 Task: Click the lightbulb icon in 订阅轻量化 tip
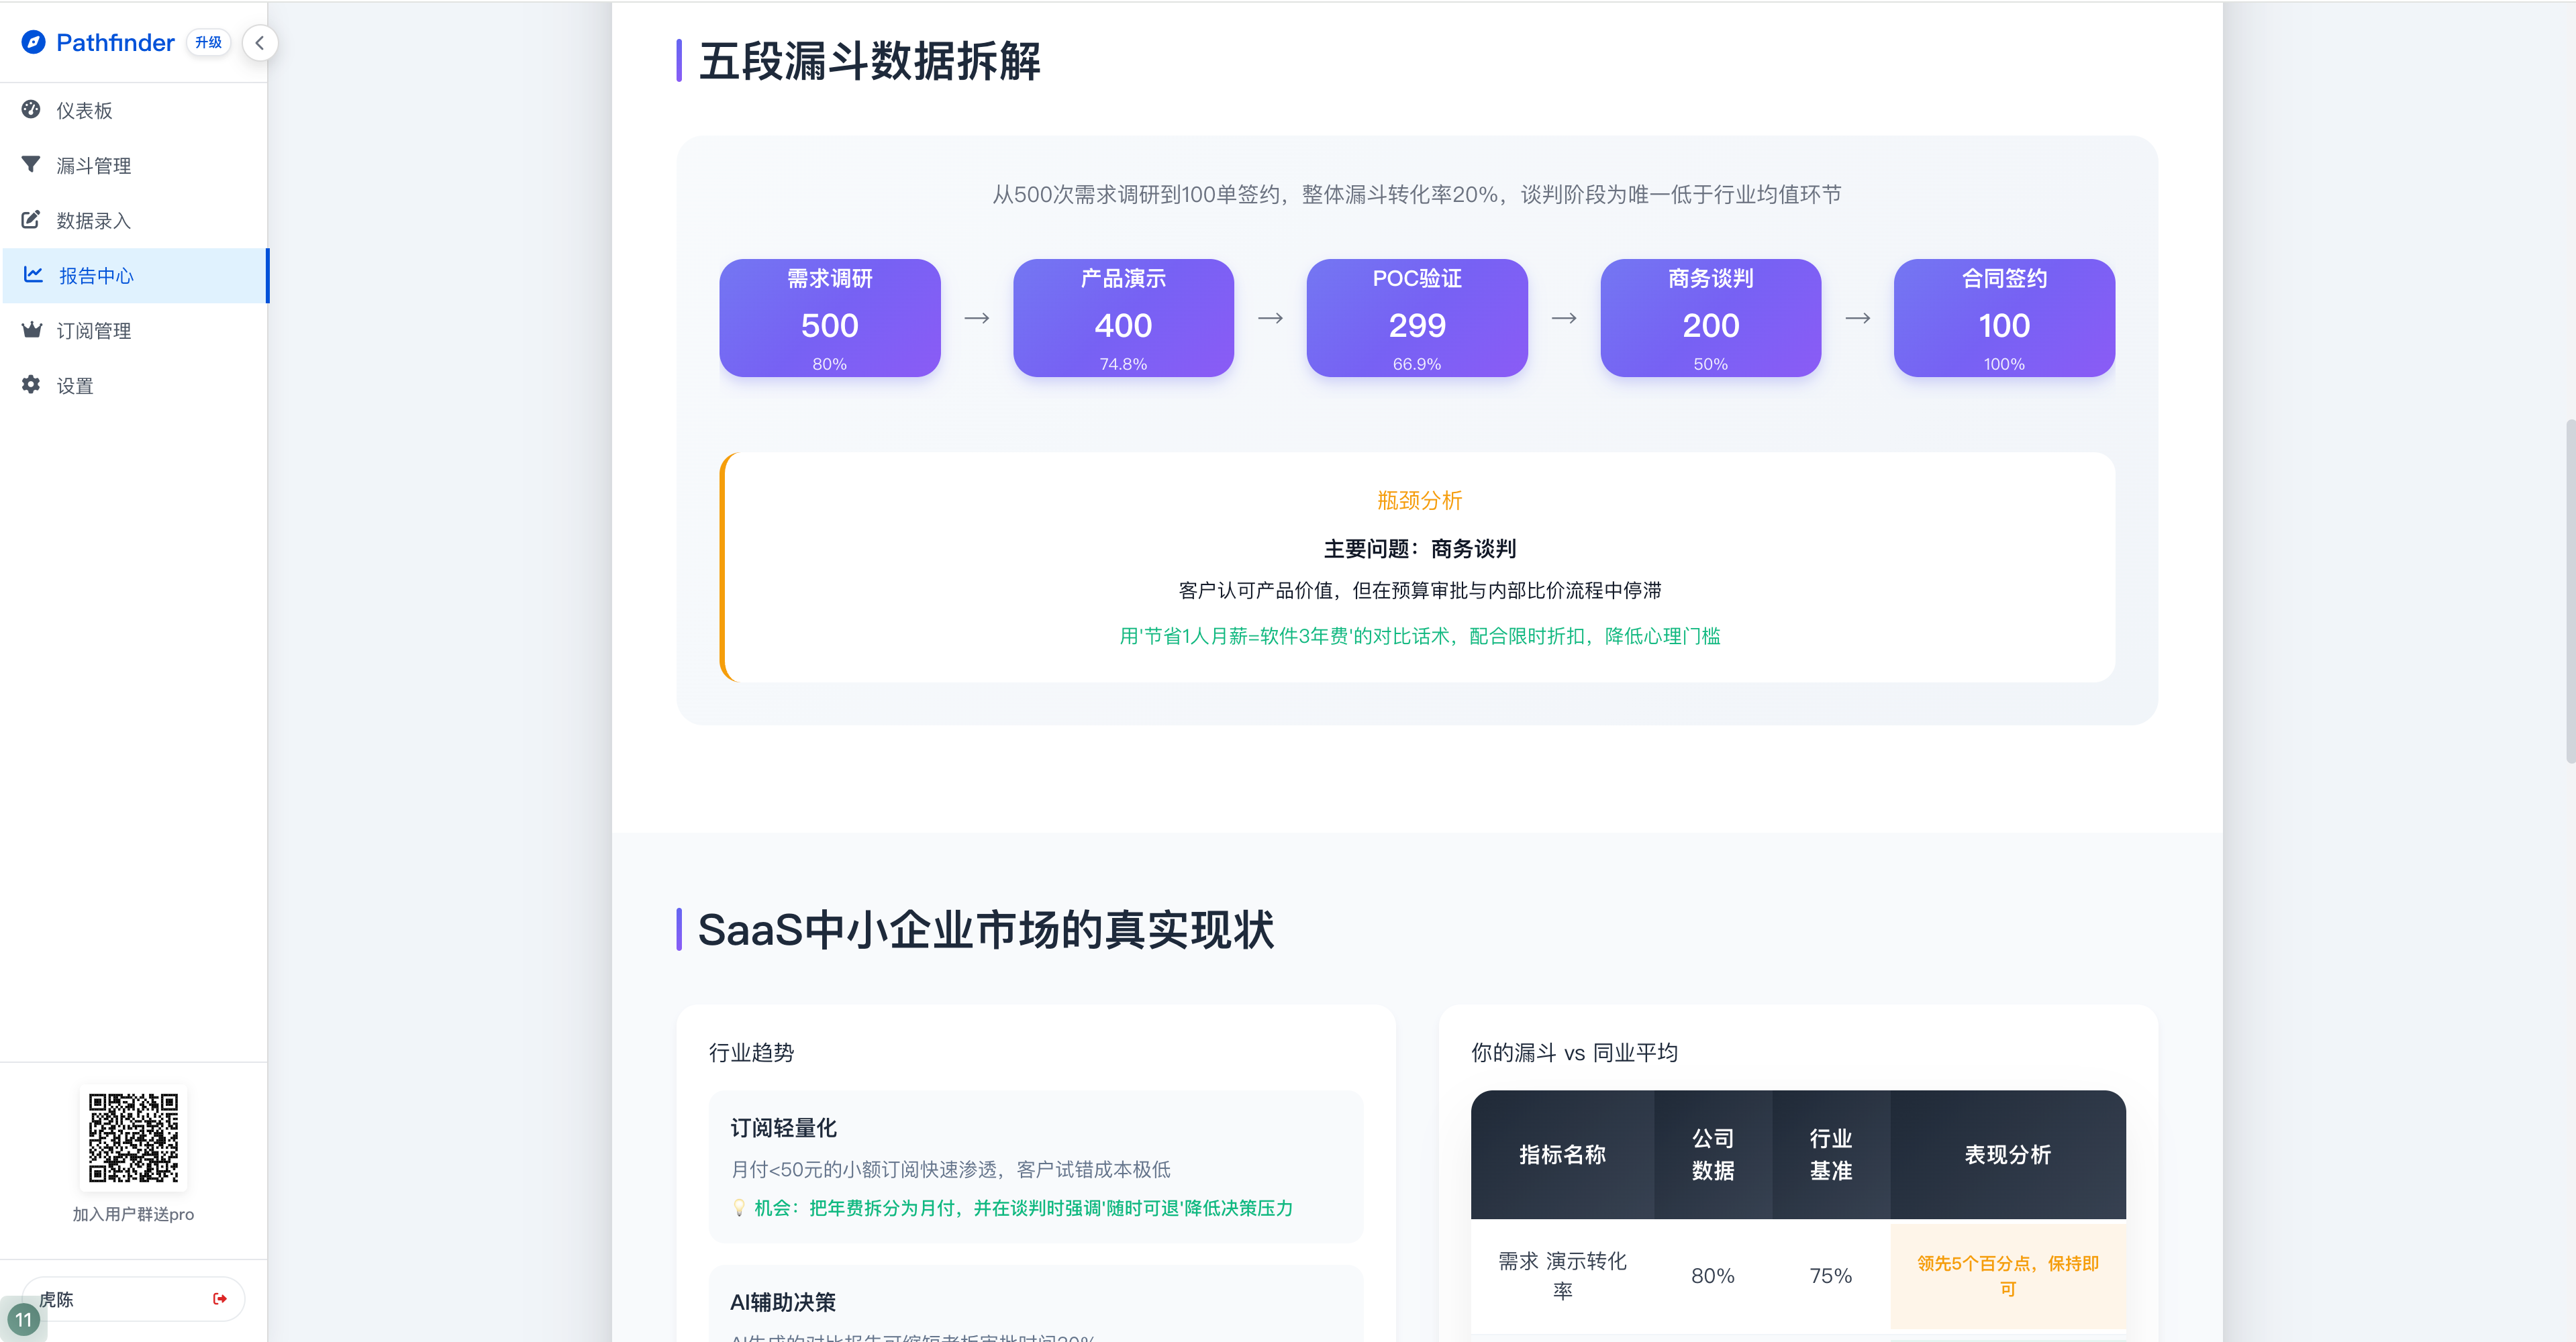click(739, 1208)
